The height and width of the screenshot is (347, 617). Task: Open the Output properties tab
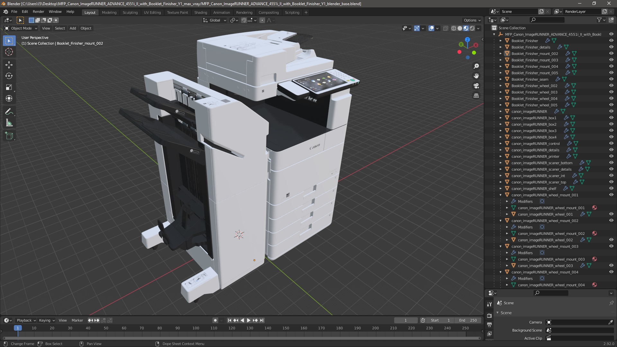coord(489,325)
